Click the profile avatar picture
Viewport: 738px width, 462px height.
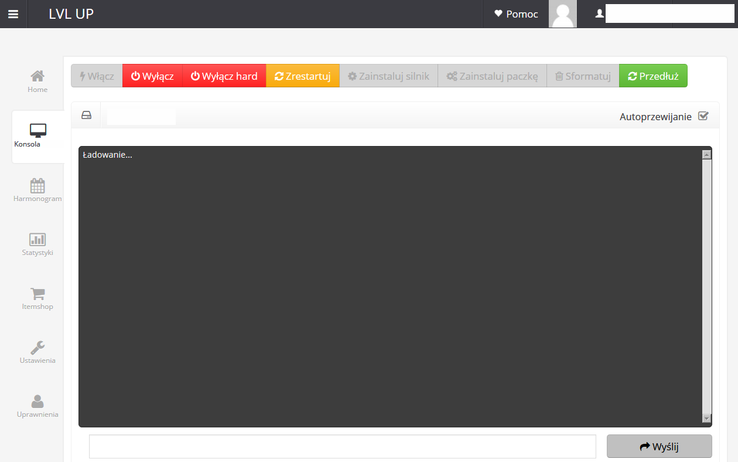562,14
